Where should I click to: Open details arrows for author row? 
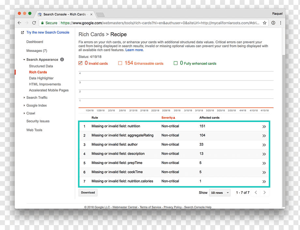(x=264, y=145)
